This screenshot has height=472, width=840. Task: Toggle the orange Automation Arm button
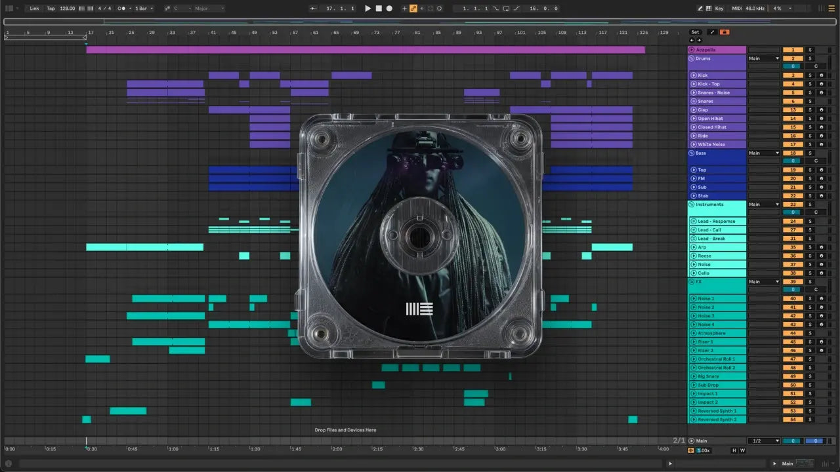pos(413,9)
